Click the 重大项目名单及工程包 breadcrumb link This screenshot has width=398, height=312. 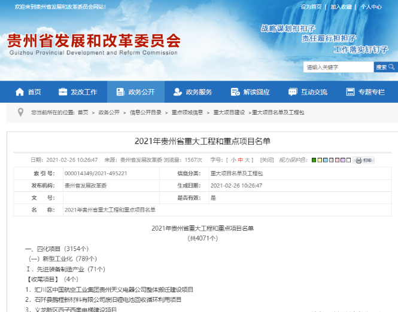(x=278, y=112)
